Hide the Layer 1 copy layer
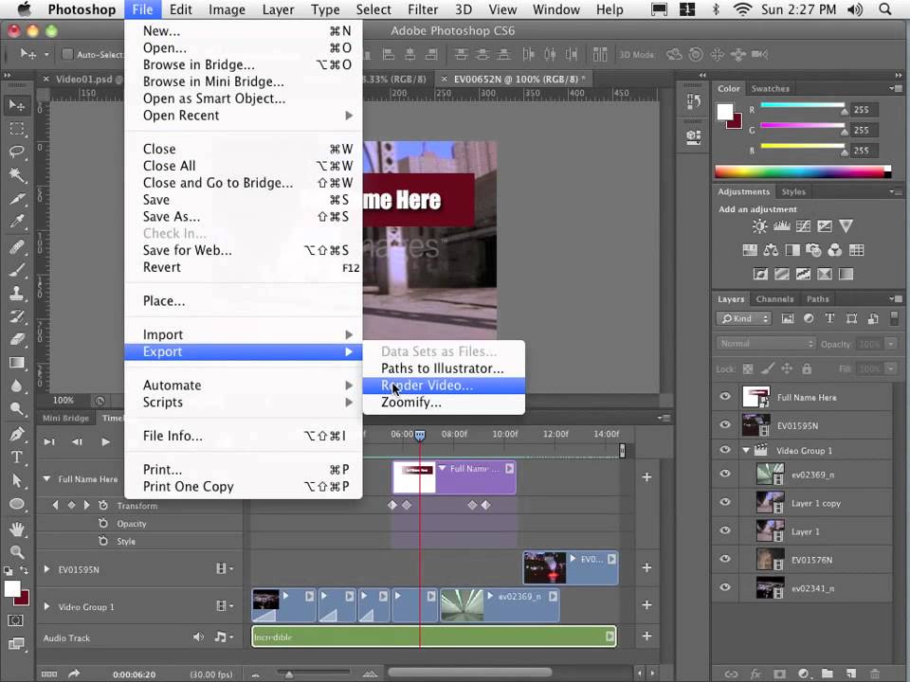 coord(725,502)
